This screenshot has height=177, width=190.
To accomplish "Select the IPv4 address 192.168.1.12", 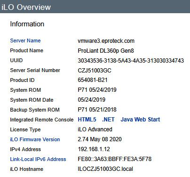I will pyautogui.click(x=94, y=149).
